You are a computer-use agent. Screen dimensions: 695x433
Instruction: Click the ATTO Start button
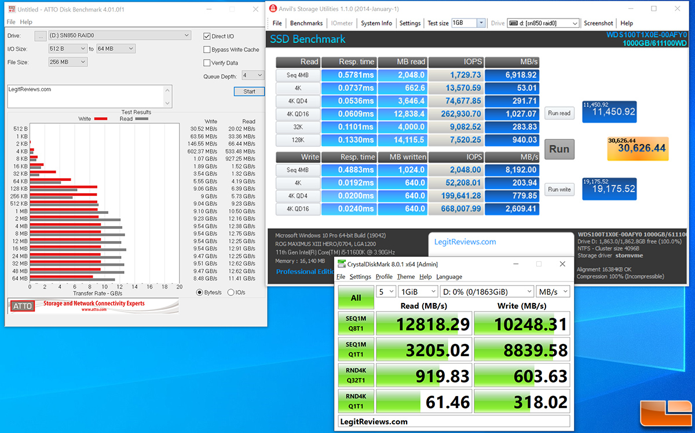[249, 91]
